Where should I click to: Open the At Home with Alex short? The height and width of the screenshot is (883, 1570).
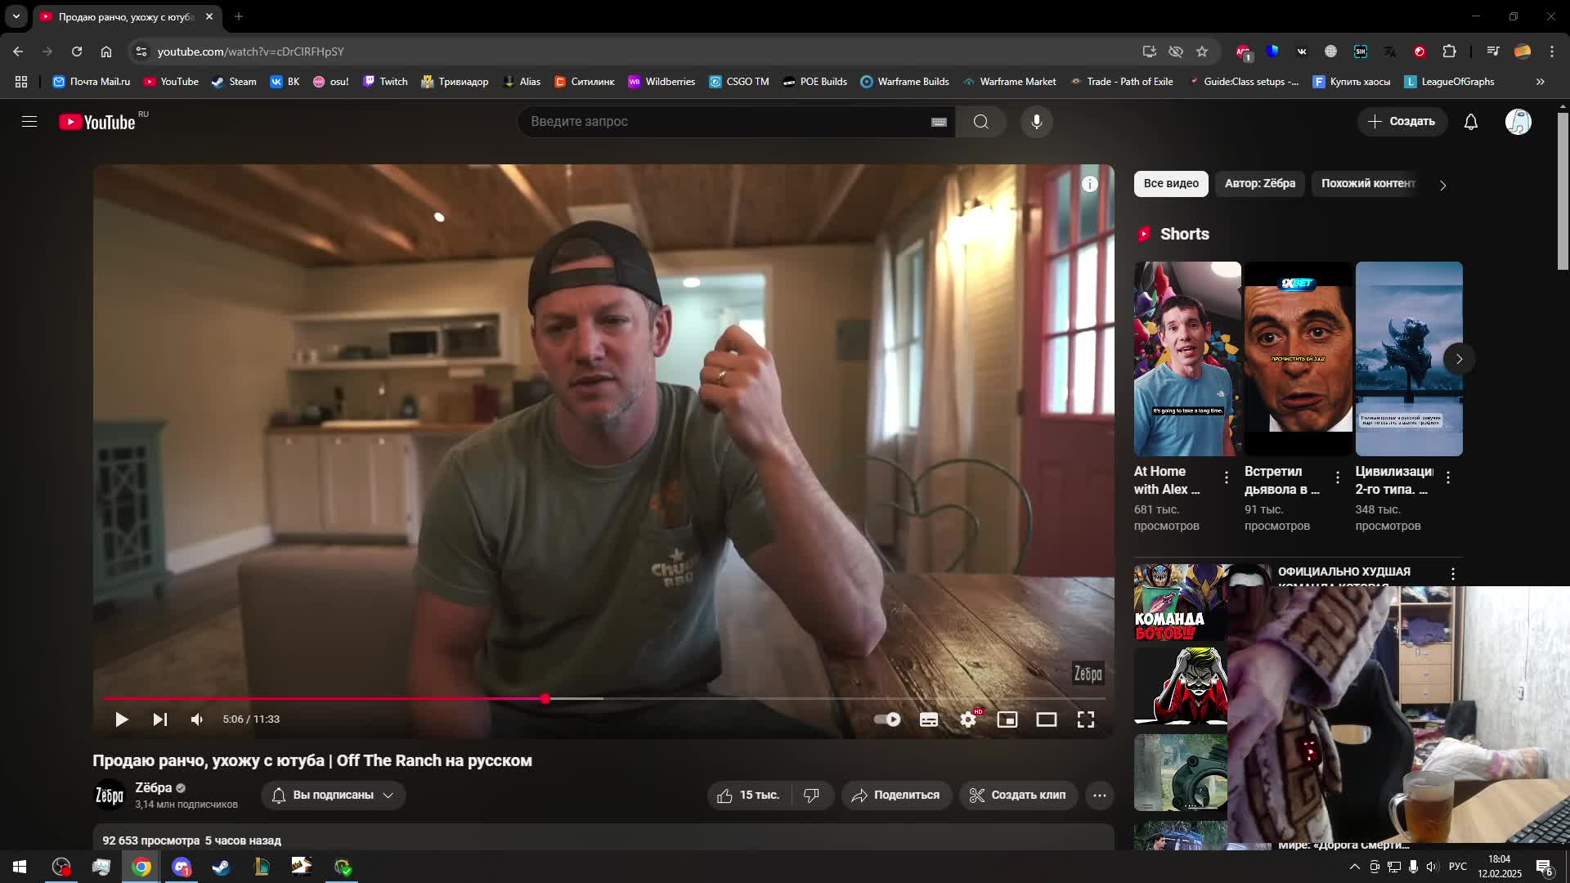click(x=1187, y=359)
